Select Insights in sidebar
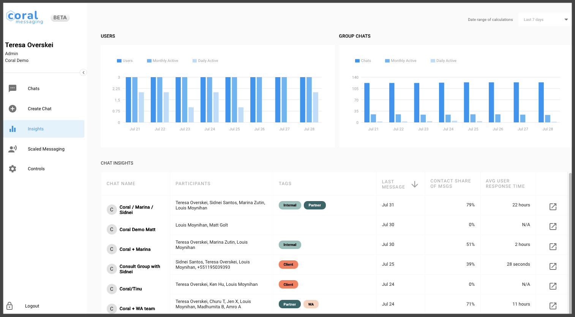575x317 pixels. click(x=44, y=129)
